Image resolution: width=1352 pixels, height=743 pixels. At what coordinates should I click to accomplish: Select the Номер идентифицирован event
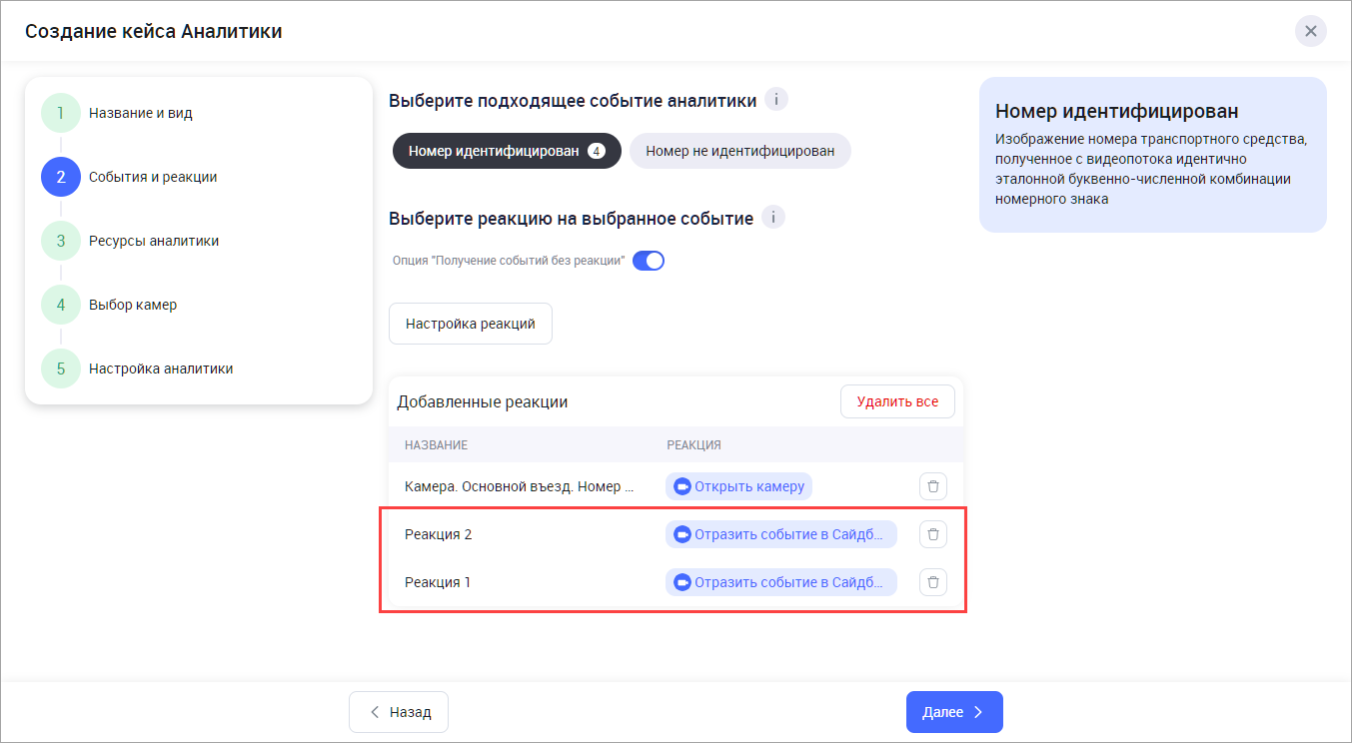pyautogui.click(x=507, y=151)
